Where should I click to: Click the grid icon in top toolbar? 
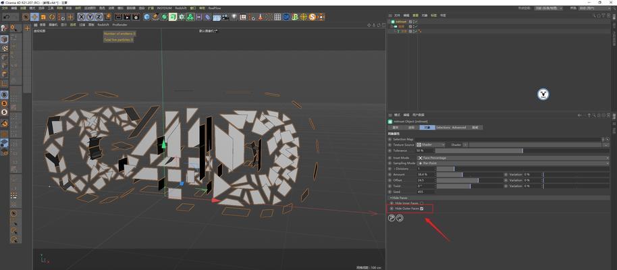click(x=278, y=17)
